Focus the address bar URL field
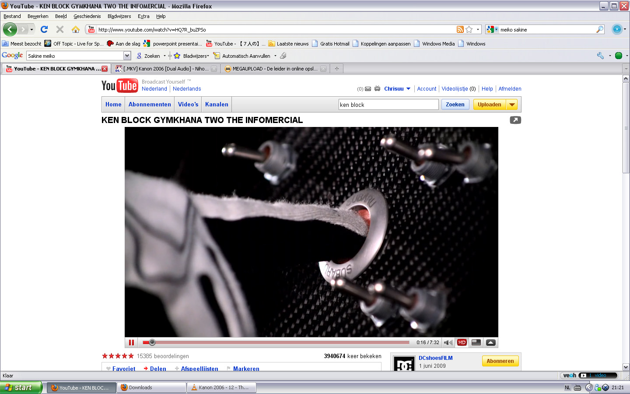The height and width of the screenshot is (394, 630). point(275,29)
